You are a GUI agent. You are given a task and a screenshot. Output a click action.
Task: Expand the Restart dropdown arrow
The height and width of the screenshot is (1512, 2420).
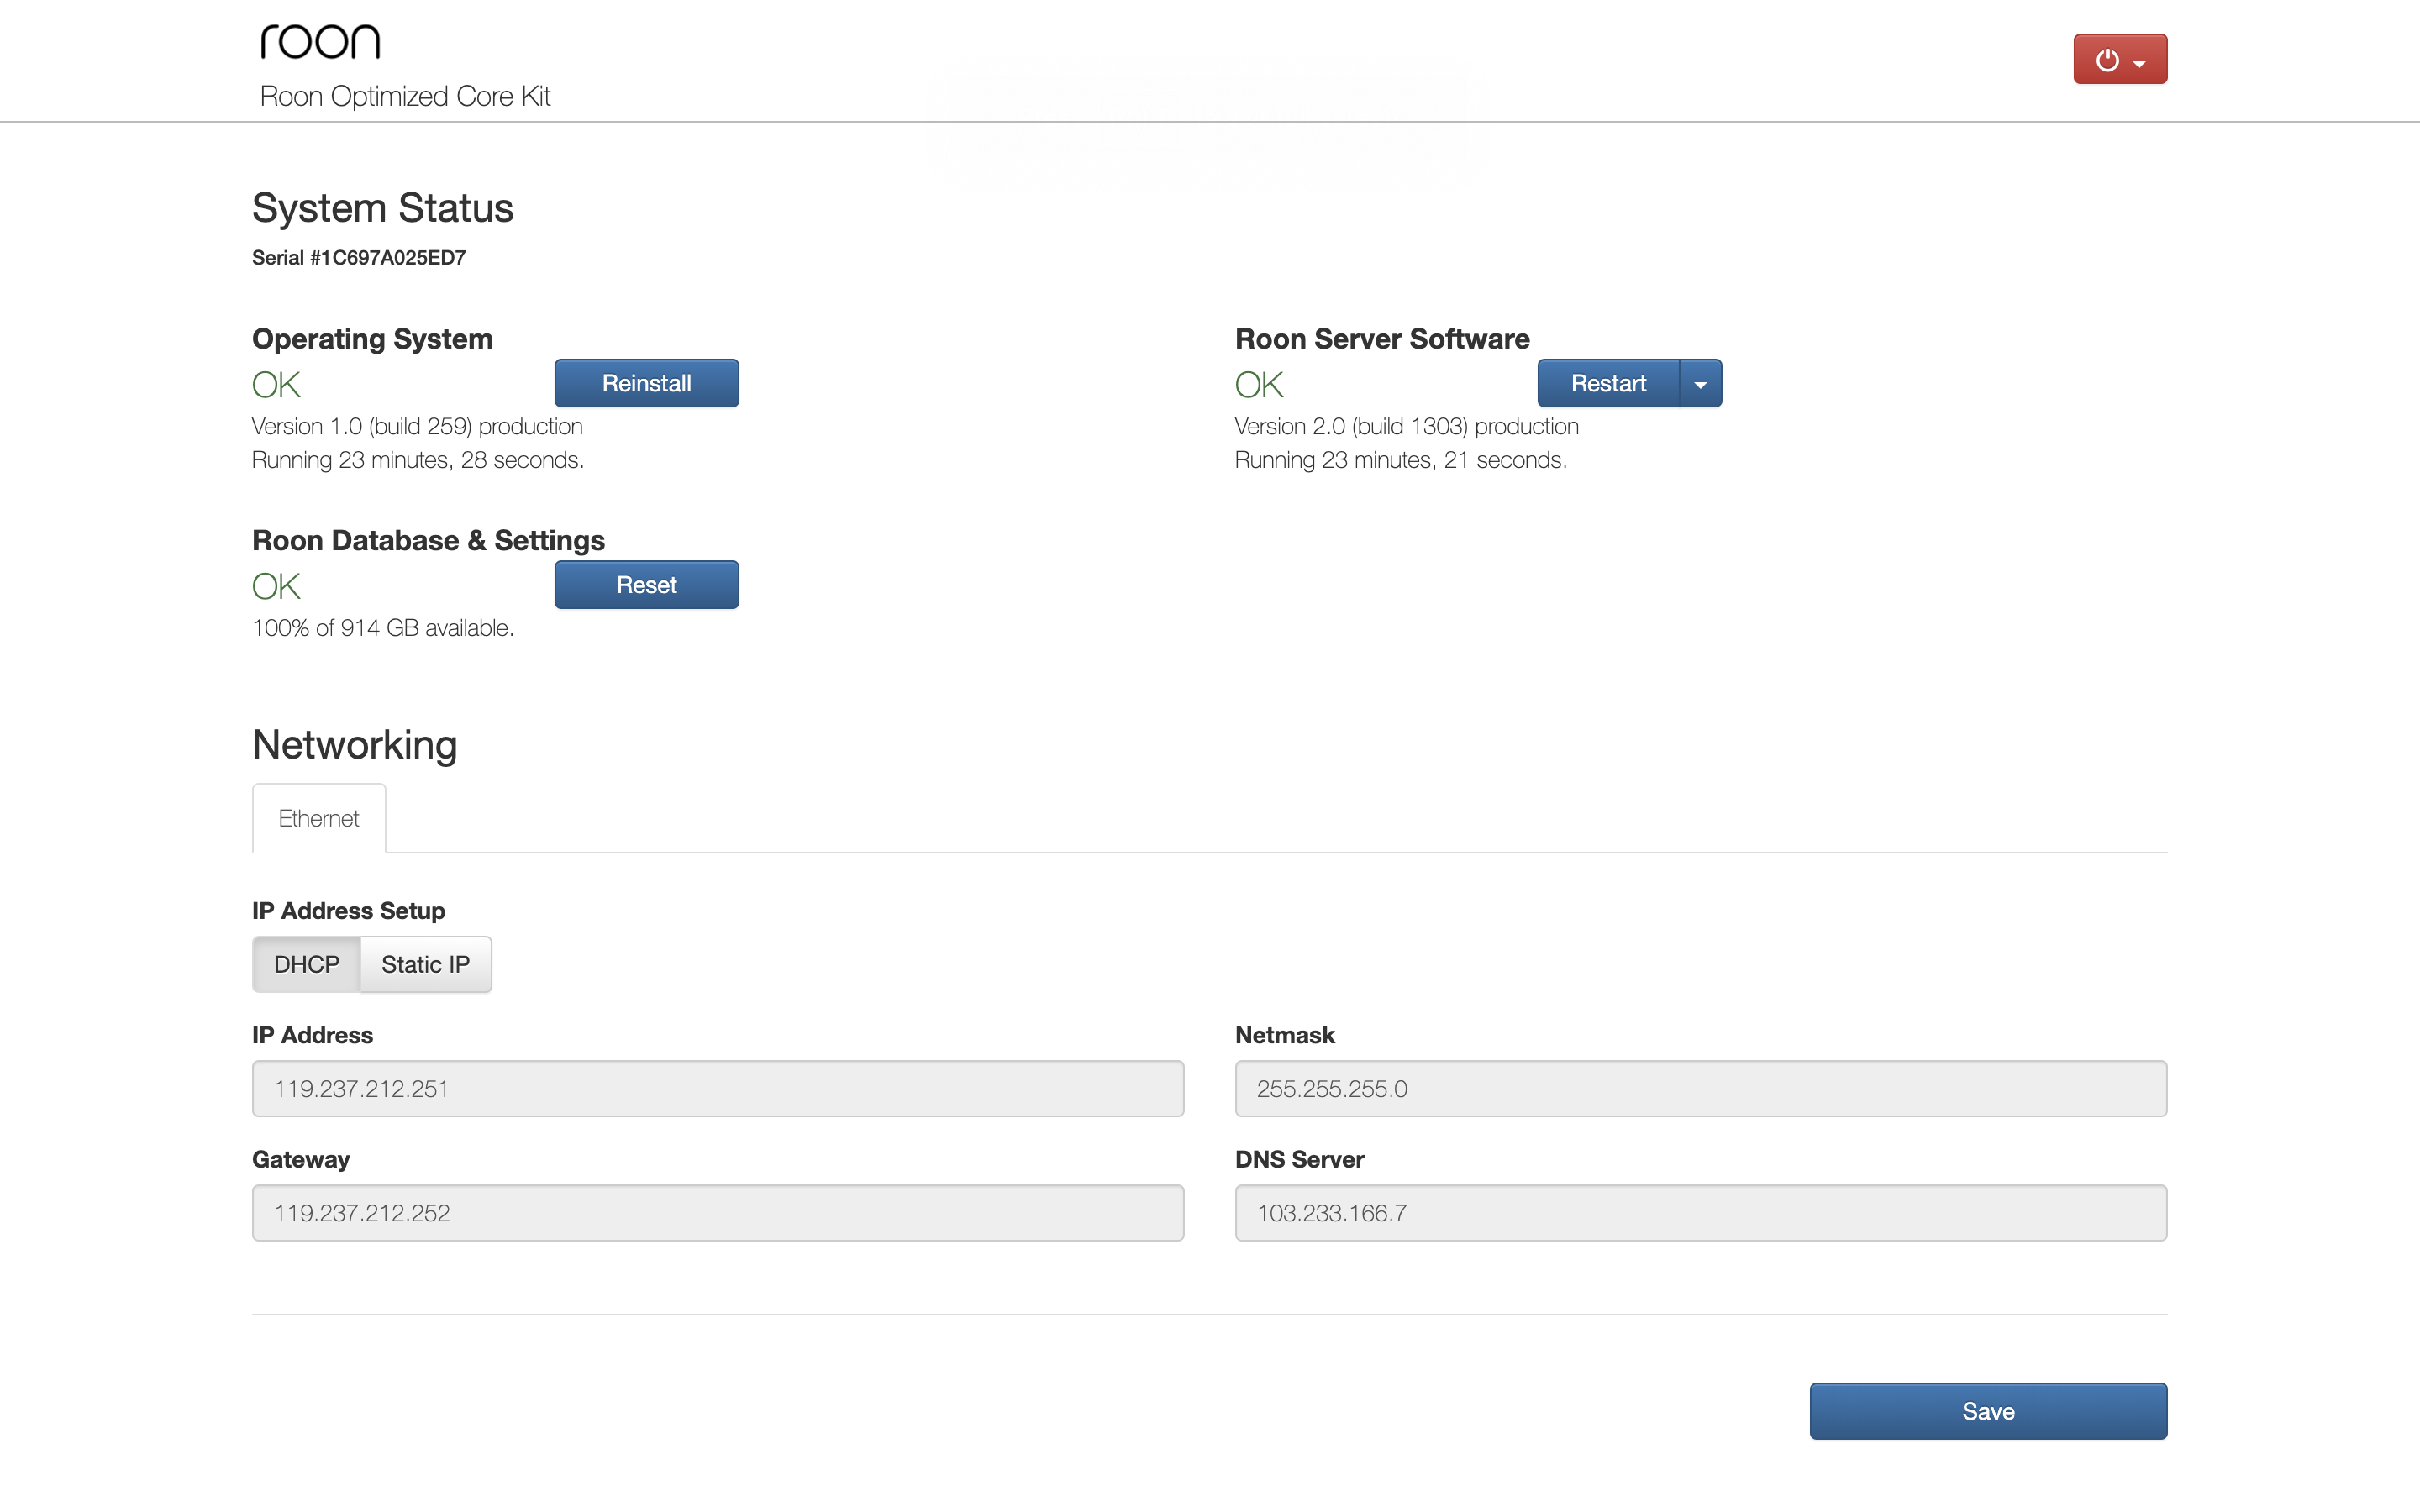coord(1700,383)
